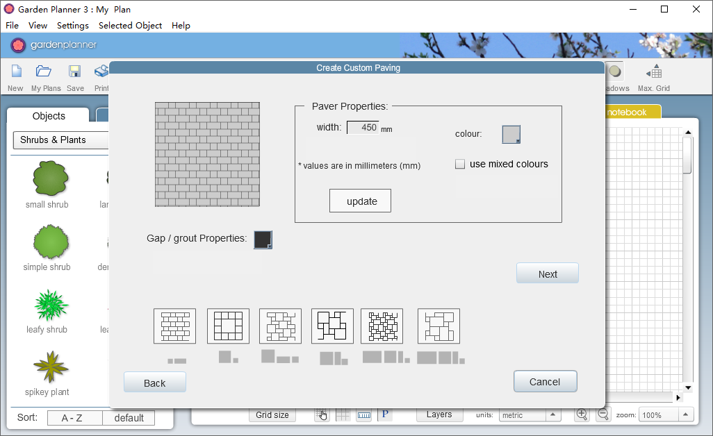Pick the leafy shrub object
The height and width of the screenshot is (436, 713).
[51, 305]
